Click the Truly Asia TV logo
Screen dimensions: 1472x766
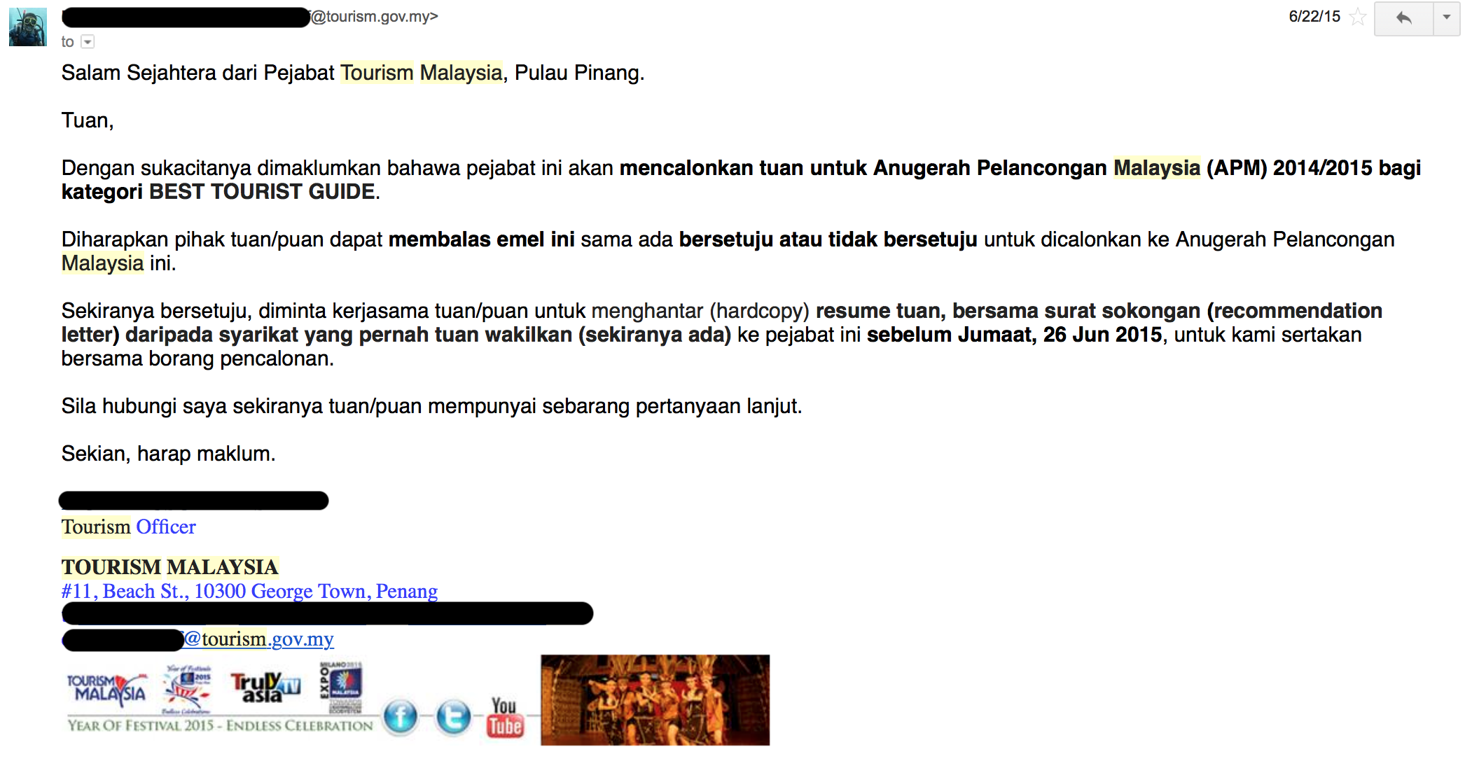pos(265,687)
